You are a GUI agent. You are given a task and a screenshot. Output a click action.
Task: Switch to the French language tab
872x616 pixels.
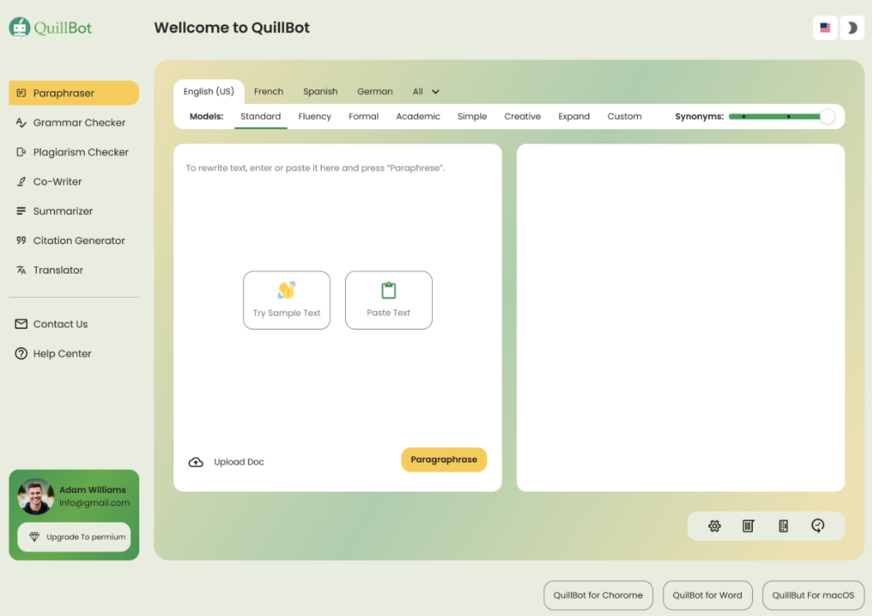point(268,92)
